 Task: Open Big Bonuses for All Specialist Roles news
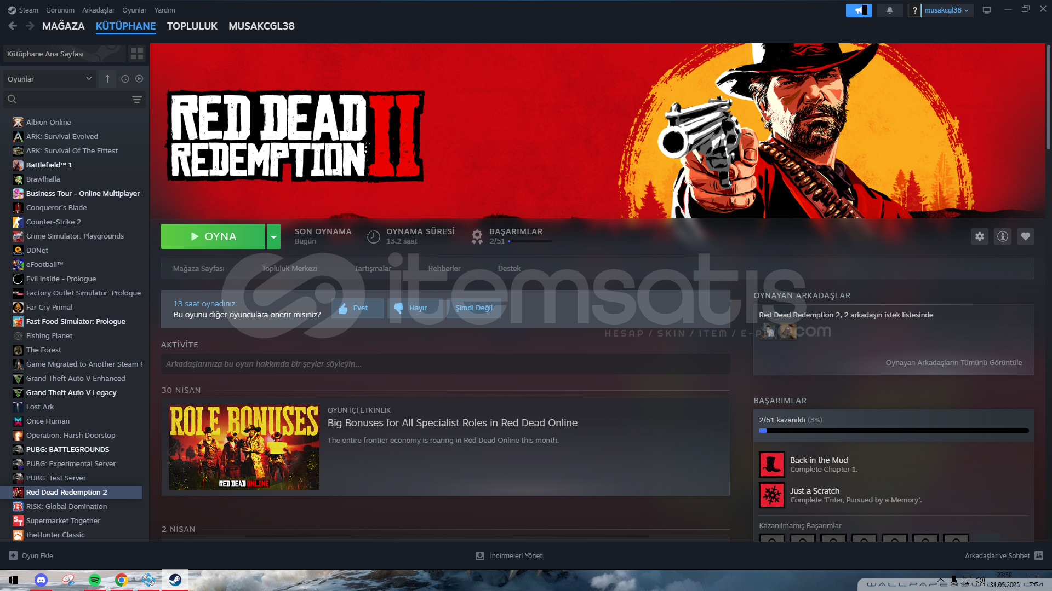tap(453, 422)
